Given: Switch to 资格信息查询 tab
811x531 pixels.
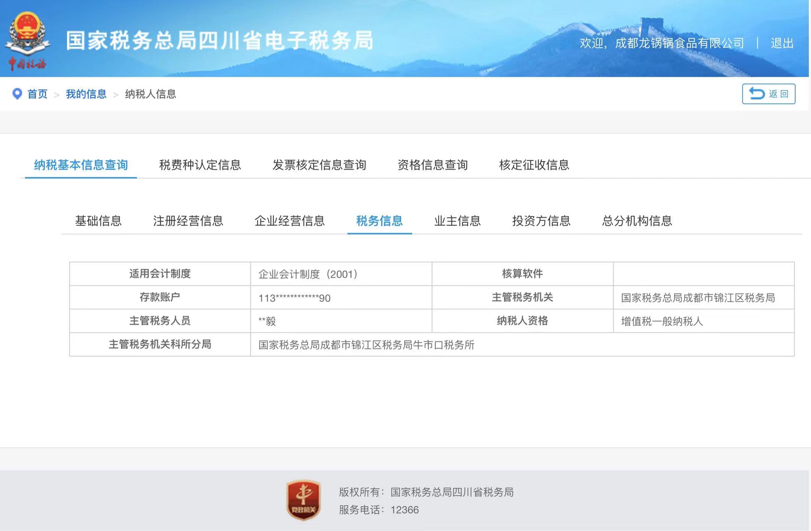Looking at the screenshot, I should [x=432, y=165].
